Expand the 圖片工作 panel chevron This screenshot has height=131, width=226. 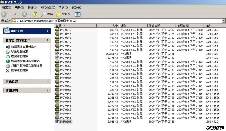tap(47, 31)
